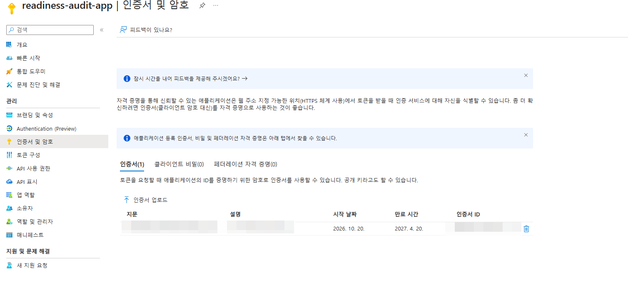
Task: Click the 만료 시간 column header
Action: [406, 214]
